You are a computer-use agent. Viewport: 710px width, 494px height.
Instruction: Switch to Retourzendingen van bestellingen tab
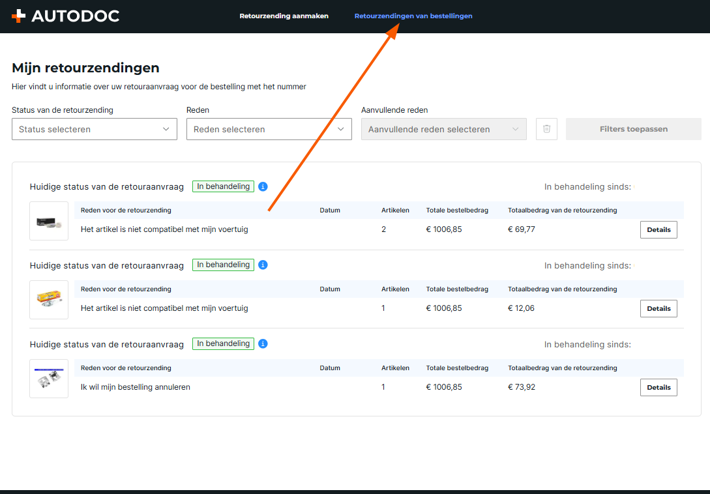[x=413, y=16]
